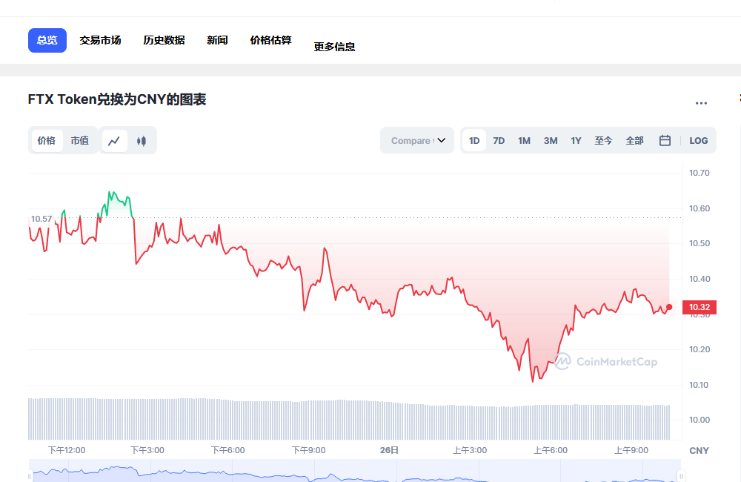
Task: Click the FTX Token兑换为CNY的图表 heading
Action: pos(117,99)
